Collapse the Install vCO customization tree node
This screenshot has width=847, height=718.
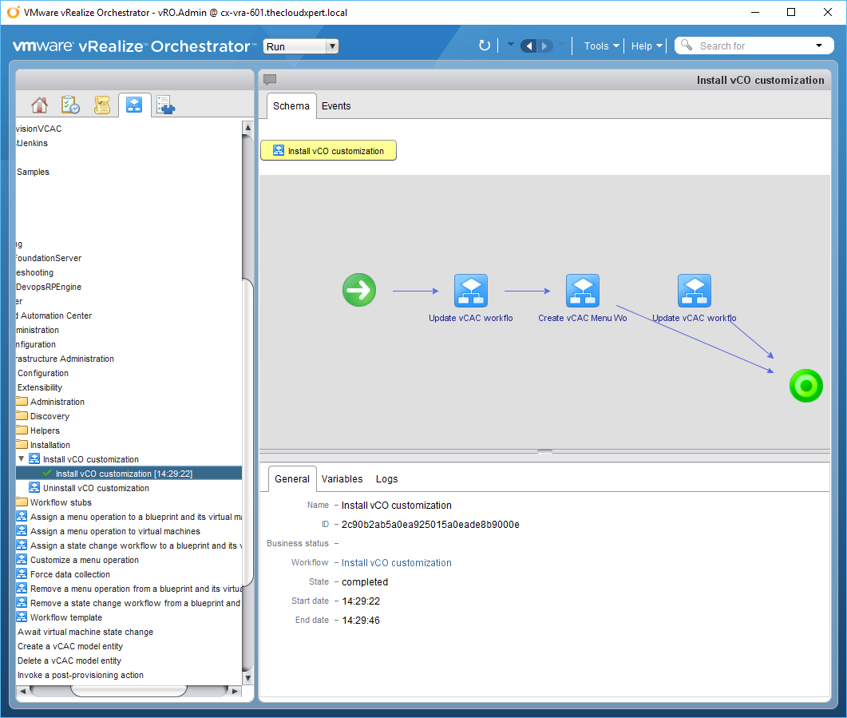point(22,459)
